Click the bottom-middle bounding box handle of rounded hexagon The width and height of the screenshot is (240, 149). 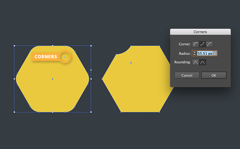click(x=53, y=112)
